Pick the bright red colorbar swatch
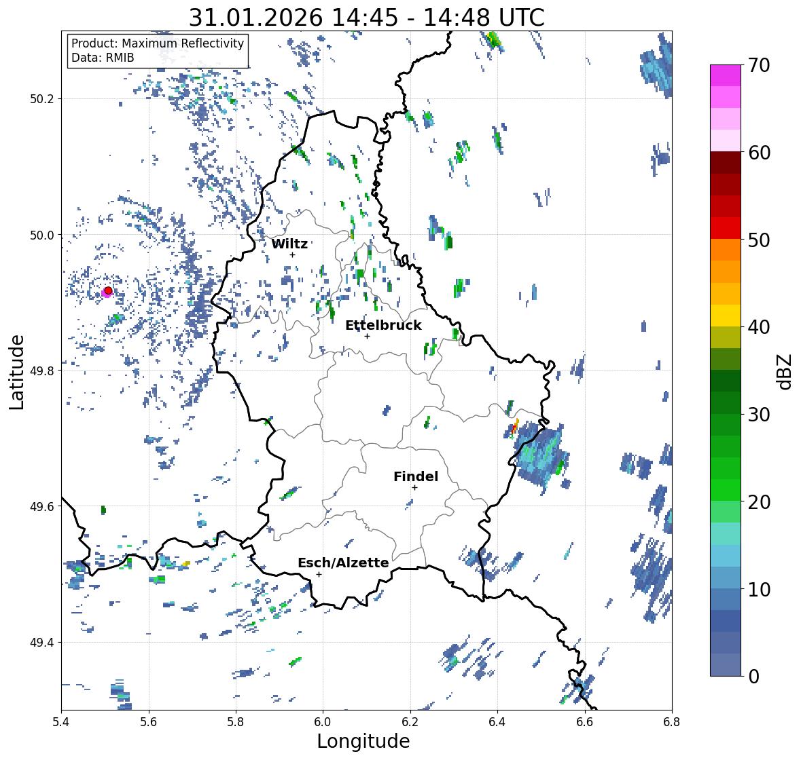This screenshot has width=801, height=758. click(x=726, y=229)
